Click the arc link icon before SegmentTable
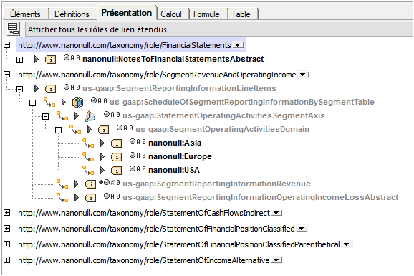The image size is (414, 276). (x=49, y=102)
